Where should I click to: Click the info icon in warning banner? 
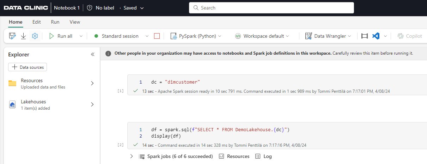(108, 54)
